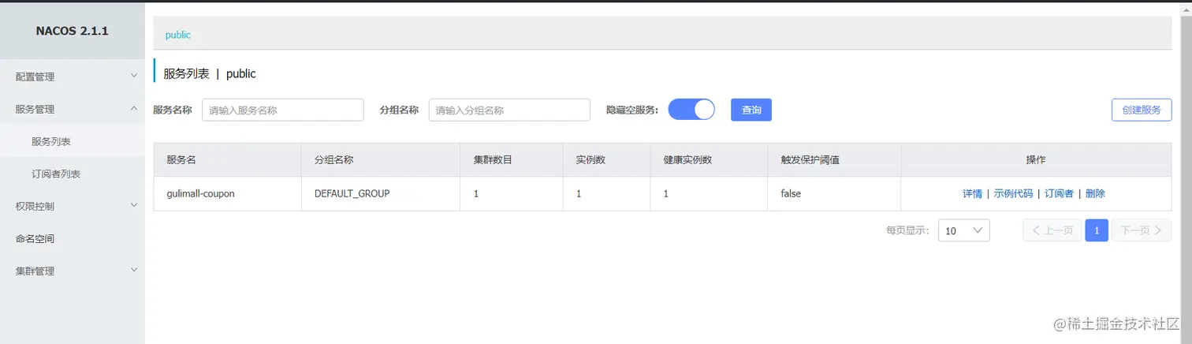Toggle the 隐藏空服务 switch
Screen dimensions: 1192x344
[691, 110]
